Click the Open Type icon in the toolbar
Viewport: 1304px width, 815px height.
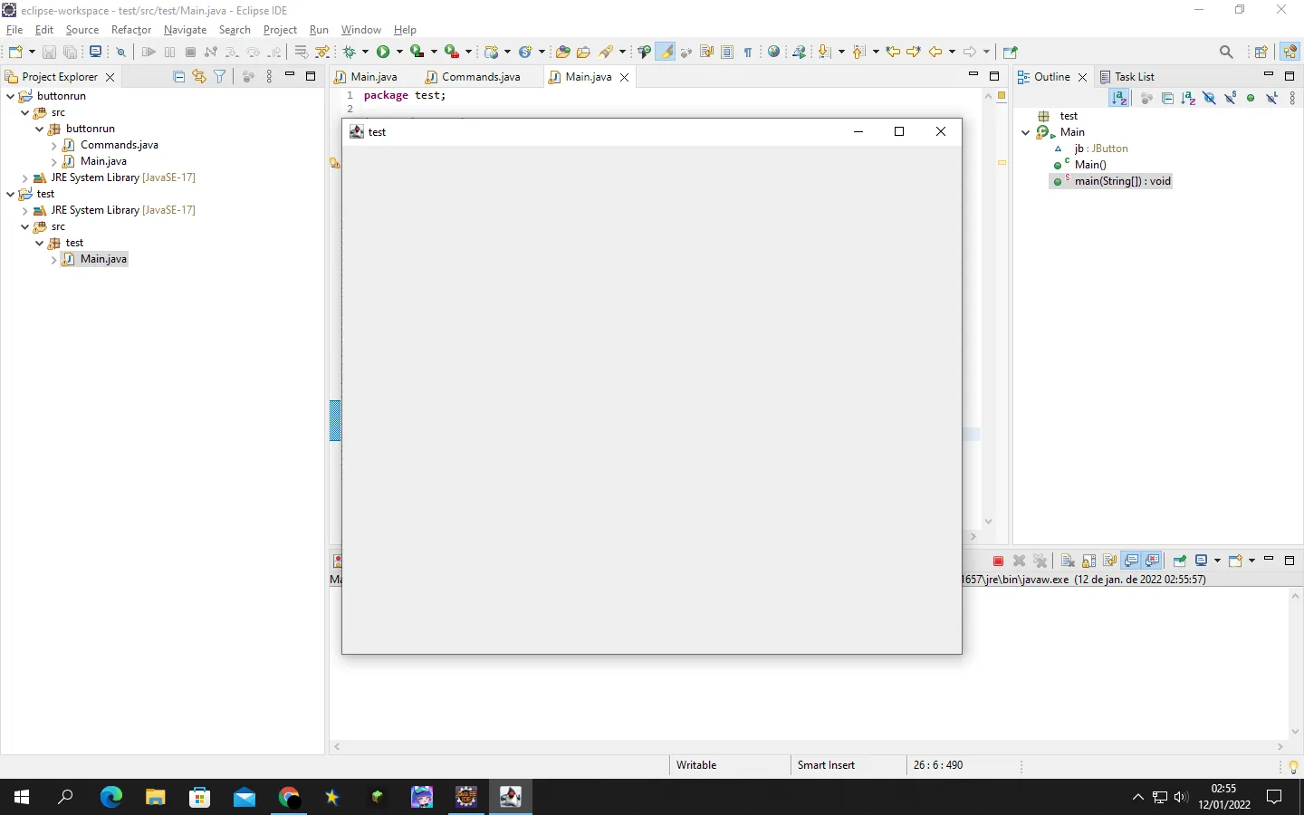tap(561, 52)
